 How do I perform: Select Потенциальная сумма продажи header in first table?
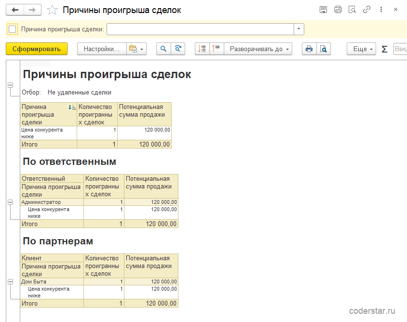tap(144, 114)
